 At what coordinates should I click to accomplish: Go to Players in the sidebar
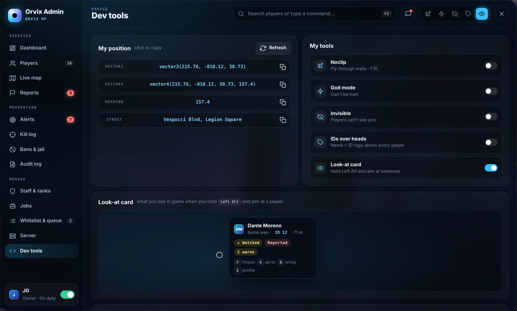(42, 63)
